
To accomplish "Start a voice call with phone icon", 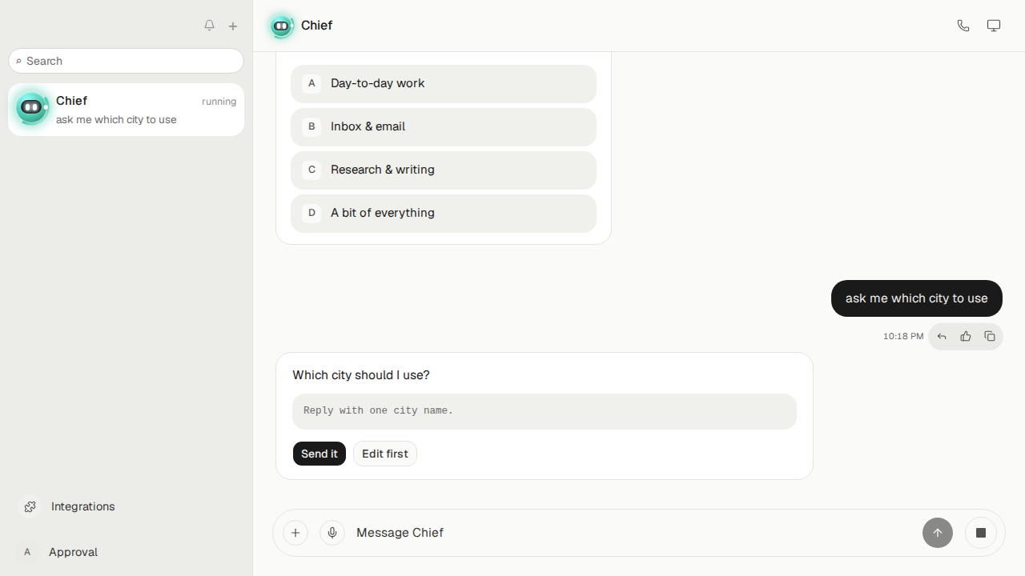I will click(x=963, y=26).
